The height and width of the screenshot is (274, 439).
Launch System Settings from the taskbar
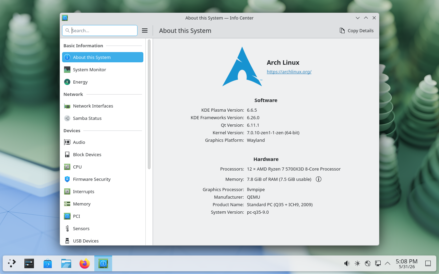[x=29, y=263]
